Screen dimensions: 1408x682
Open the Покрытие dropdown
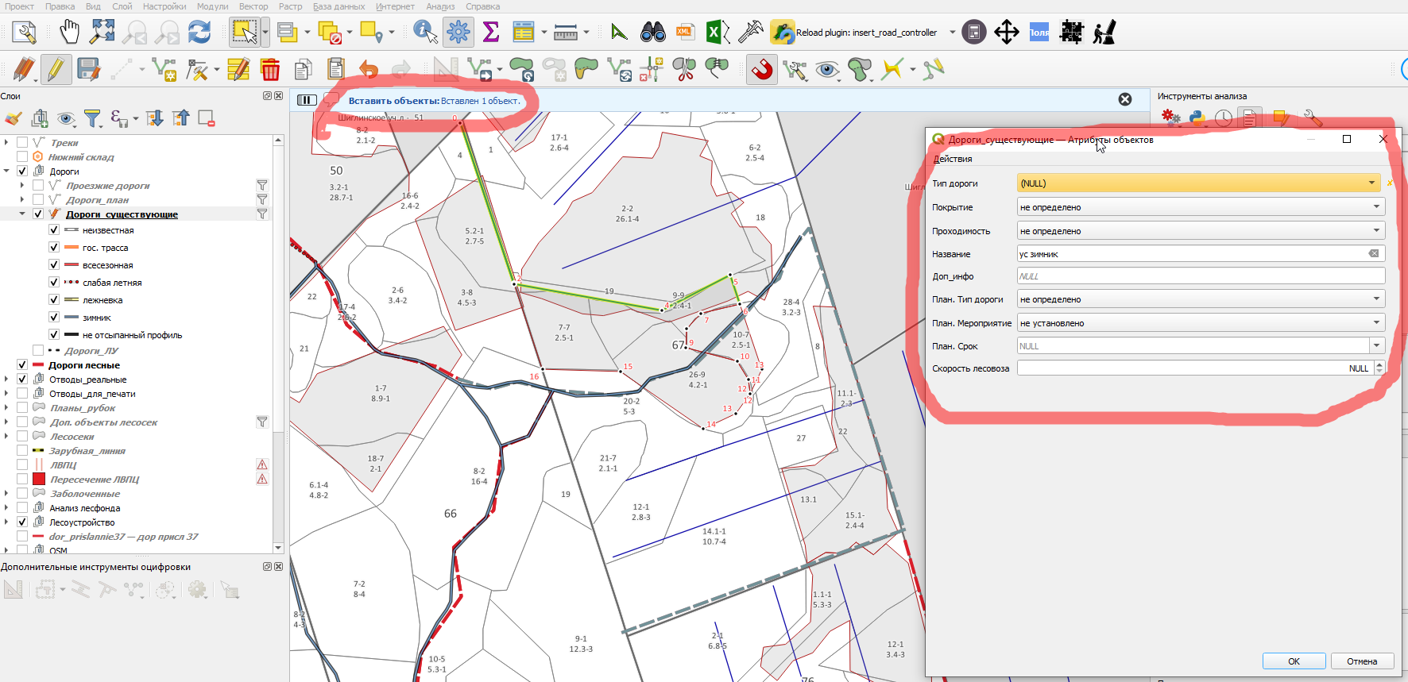click(x=1201, y=207)
